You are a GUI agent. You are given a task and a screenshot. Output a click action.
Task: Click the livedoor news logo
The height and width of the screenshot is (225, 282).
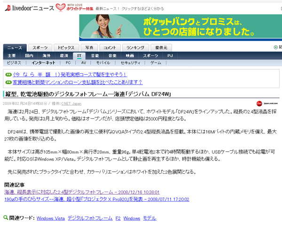(30, 8)
